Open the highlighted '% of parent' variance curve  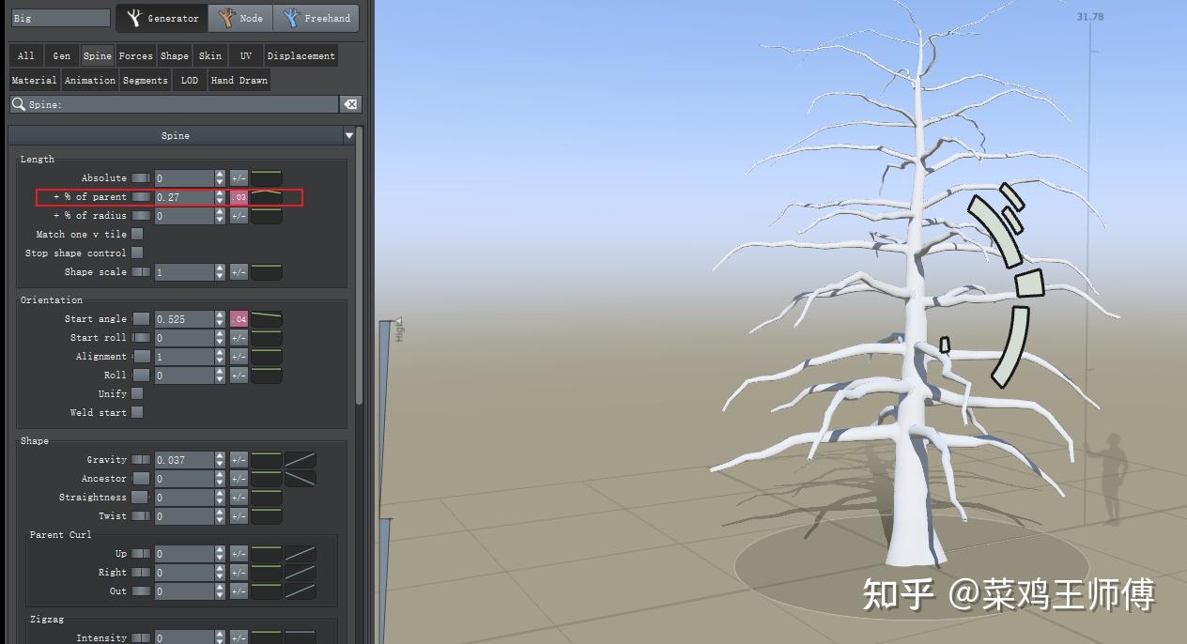(266, 196)
